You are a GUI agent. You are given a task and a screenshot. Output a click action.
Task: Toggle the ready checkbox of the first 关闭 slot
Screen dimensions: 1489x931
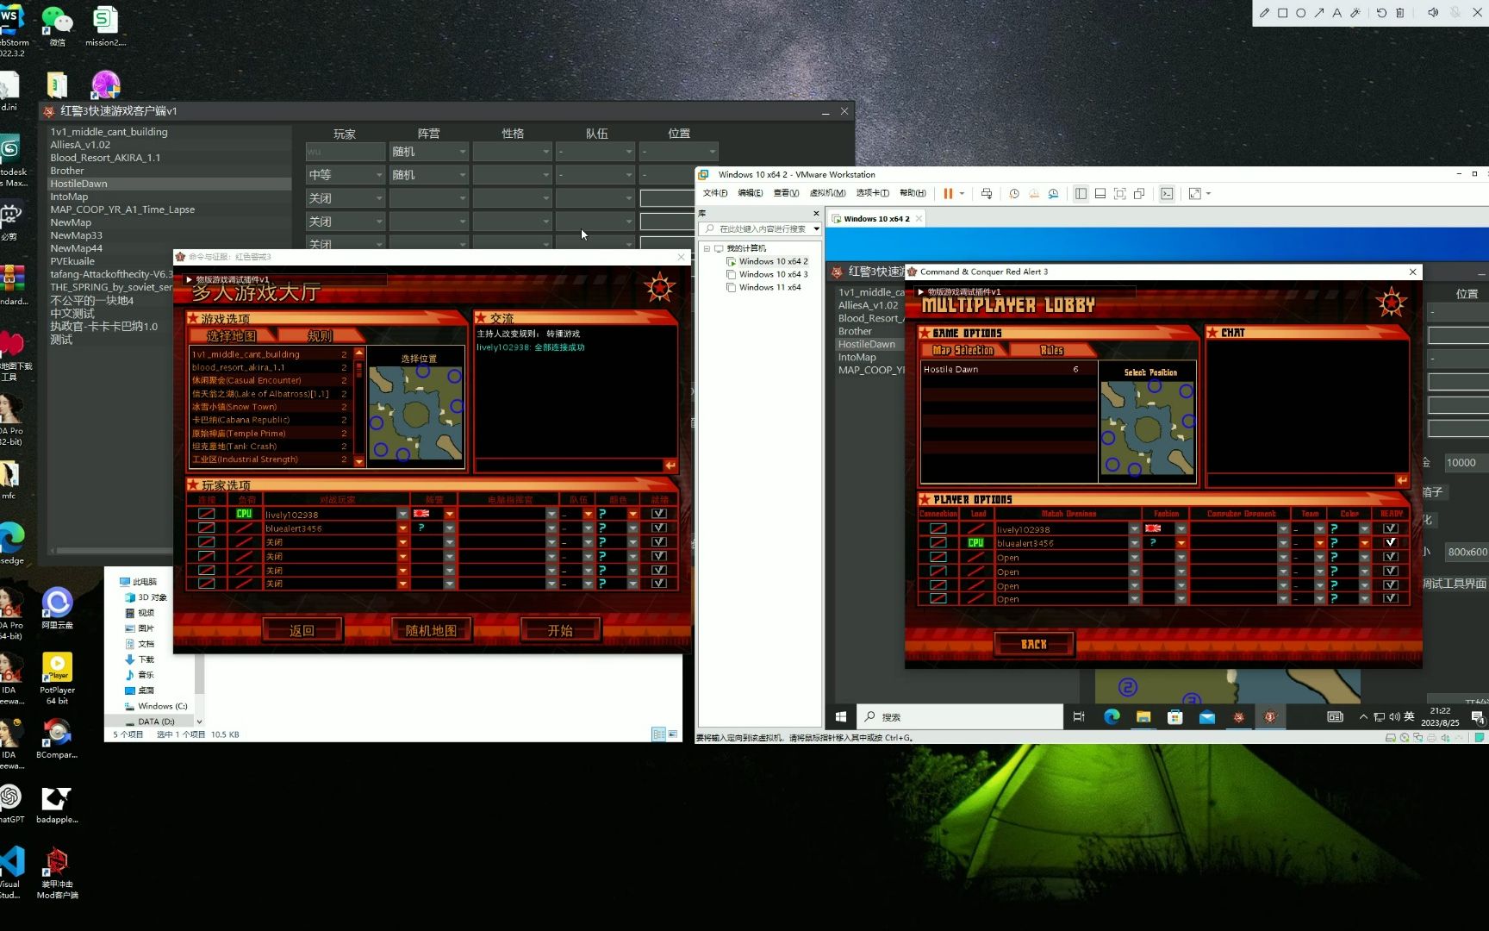(x=659, y=541)
